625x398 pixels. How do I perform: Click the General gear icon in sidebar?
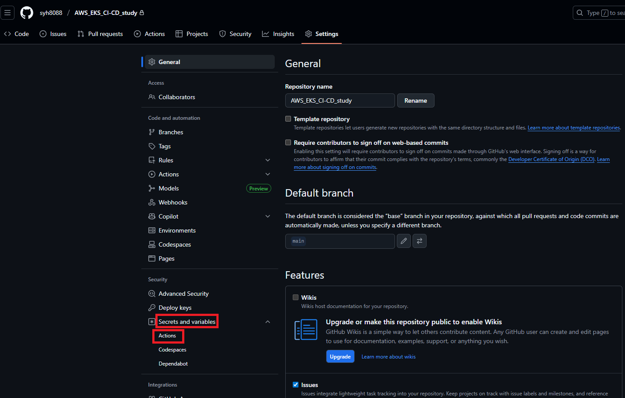point(152,62)
